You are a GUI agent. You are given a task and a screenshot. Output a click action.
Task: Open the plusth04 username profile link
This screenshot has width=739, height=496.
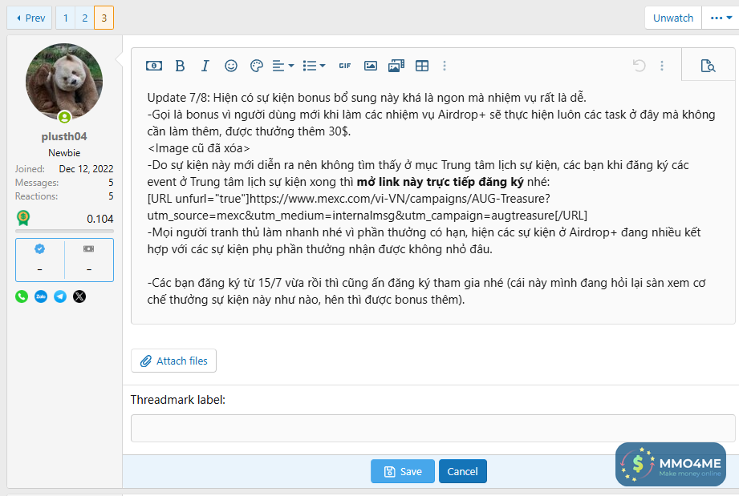(x=64, y=136)
